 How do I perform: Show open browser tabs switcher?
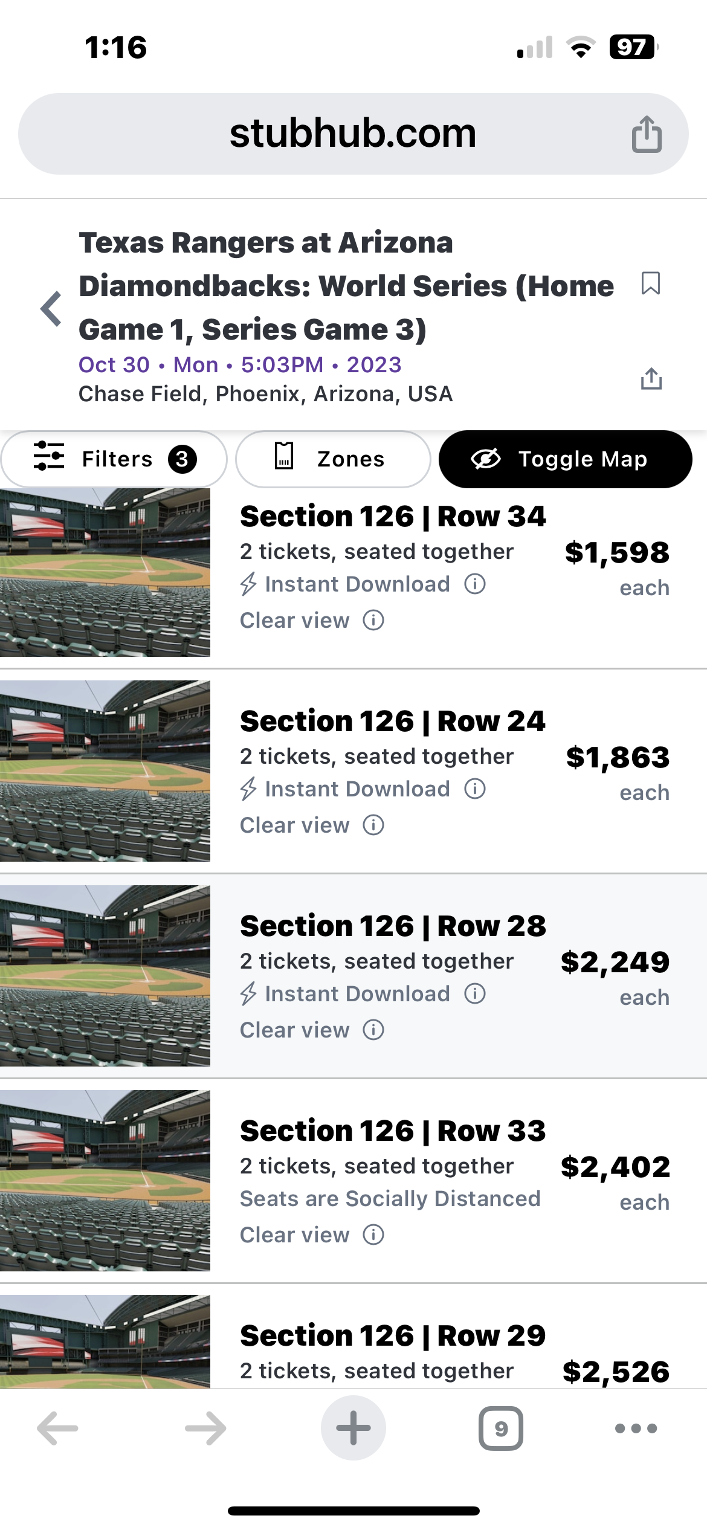tap(500, 1428)
